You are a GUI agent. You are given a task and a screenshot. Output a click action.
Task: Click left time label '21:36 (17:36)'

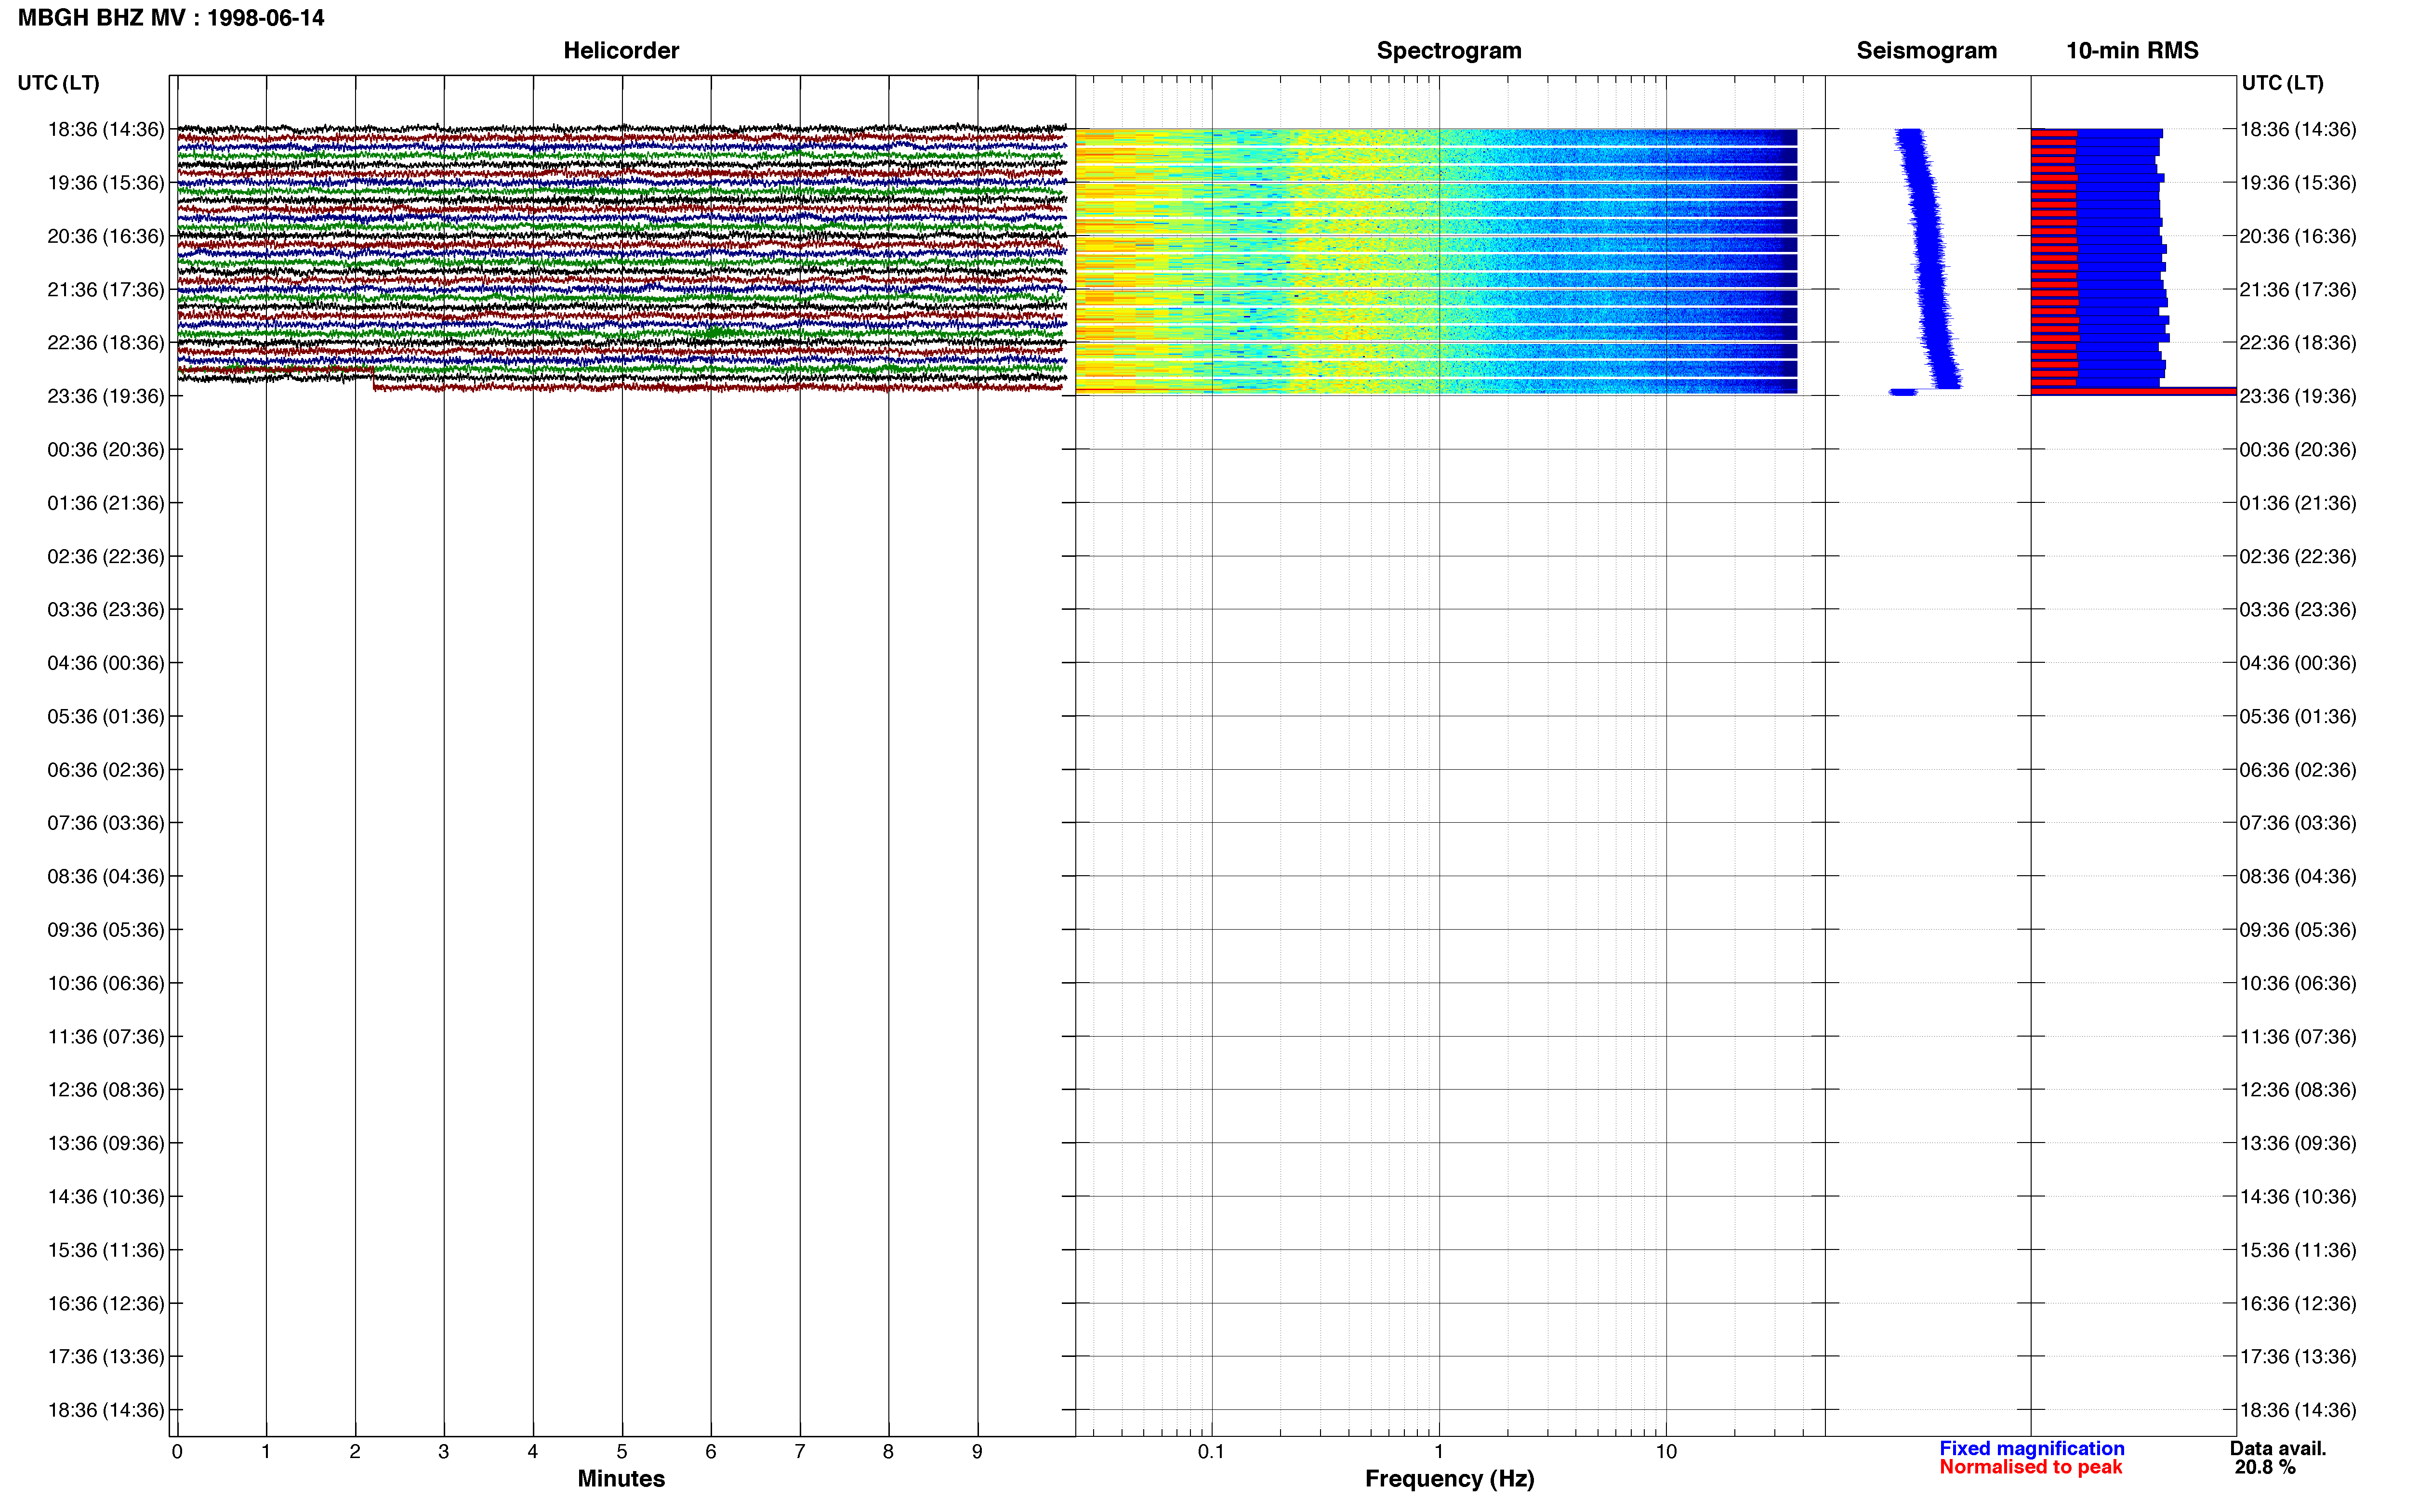click(106, 290)
